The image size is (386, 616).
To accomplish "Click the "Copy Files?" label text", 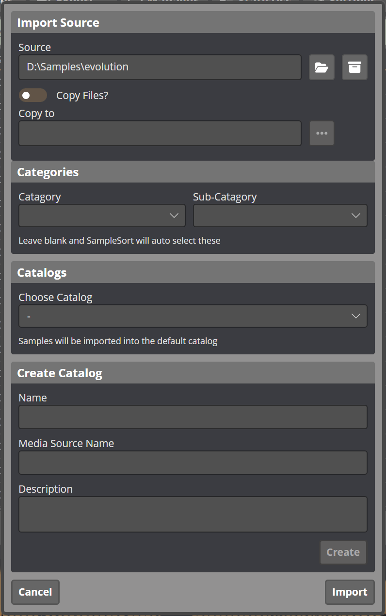I will (x=82, y=96).
